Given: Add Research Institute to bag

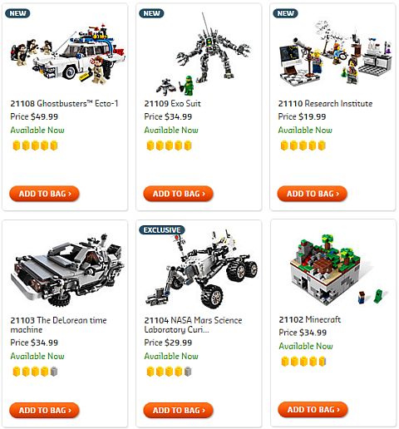Looking at the screenshot, I should click(313, 194).
